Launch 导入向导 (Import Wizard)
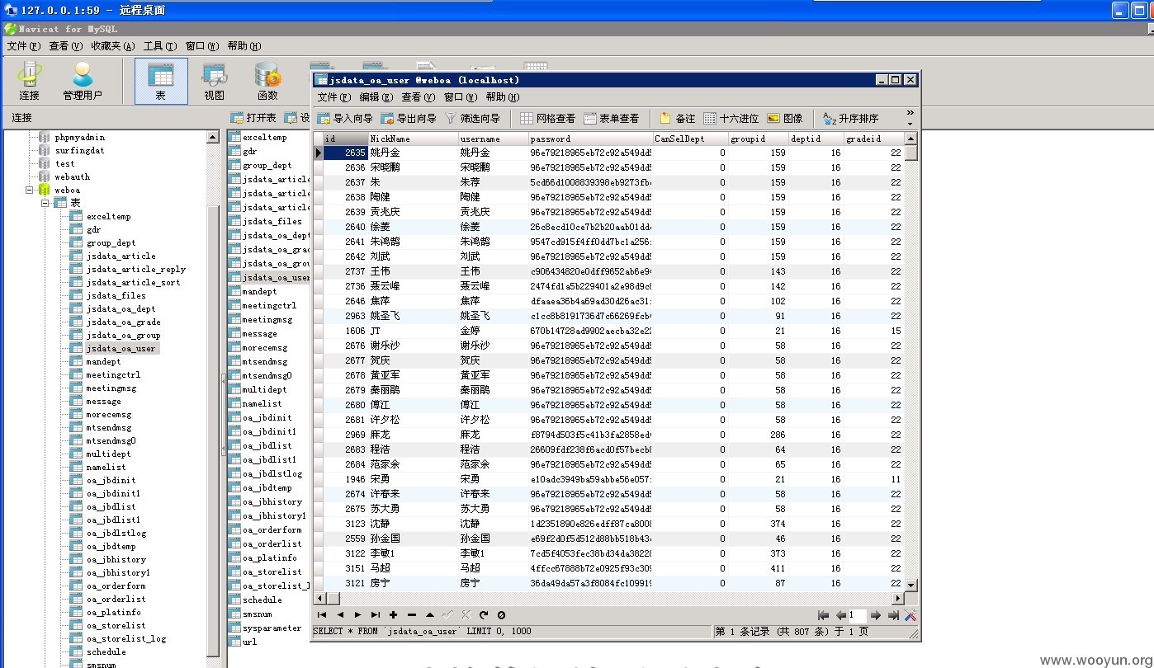This screenshot has width=1154, height=668. [x=345, y=119]
